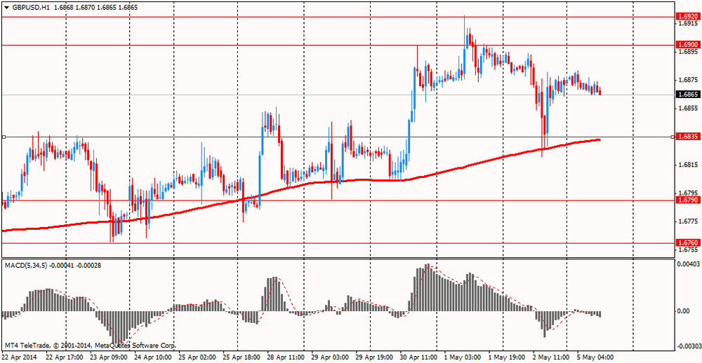
Task: Click the 1.6760 support price label
Action: (x=687, y=243)
